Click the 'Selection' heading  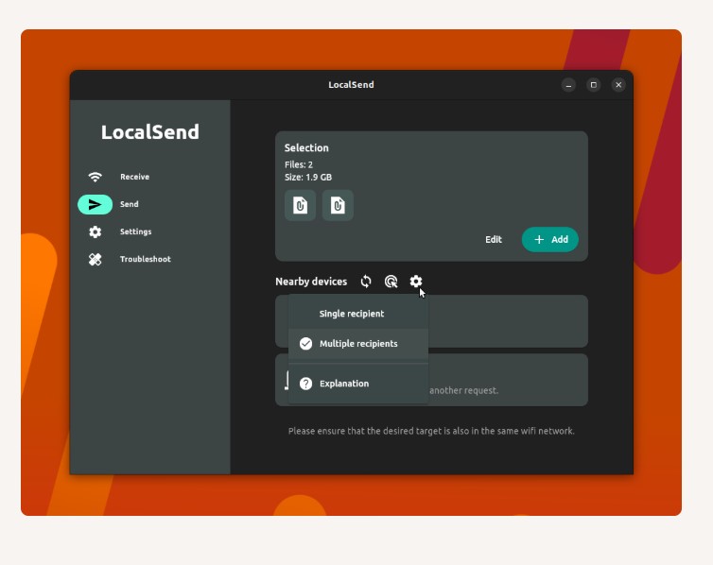point(306,148)
